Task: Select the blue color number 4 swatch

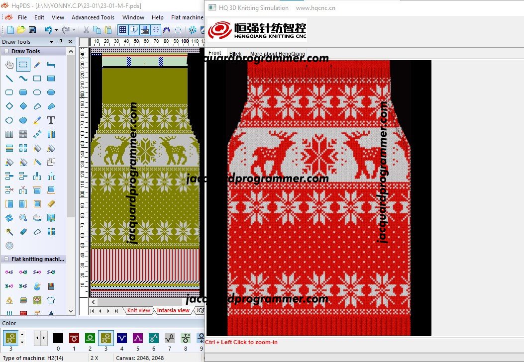Action: [121, 339]
